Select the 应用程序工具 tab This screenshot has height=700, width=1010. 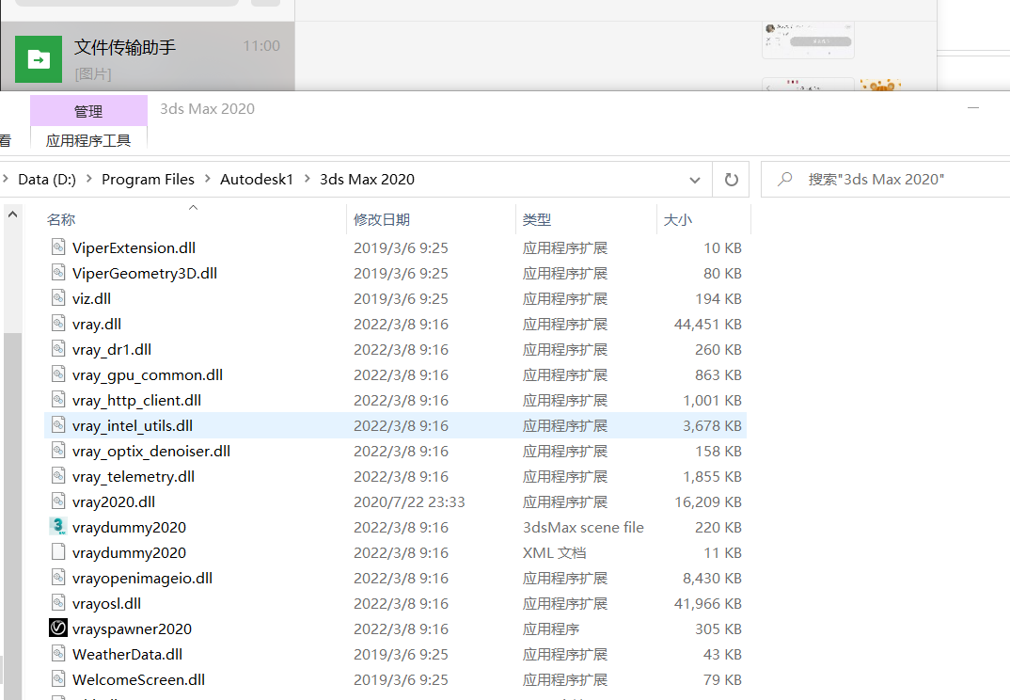click(89, 140)
